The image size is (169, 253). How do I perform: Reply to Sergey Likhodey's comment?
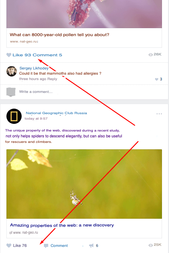coord(52,79)
